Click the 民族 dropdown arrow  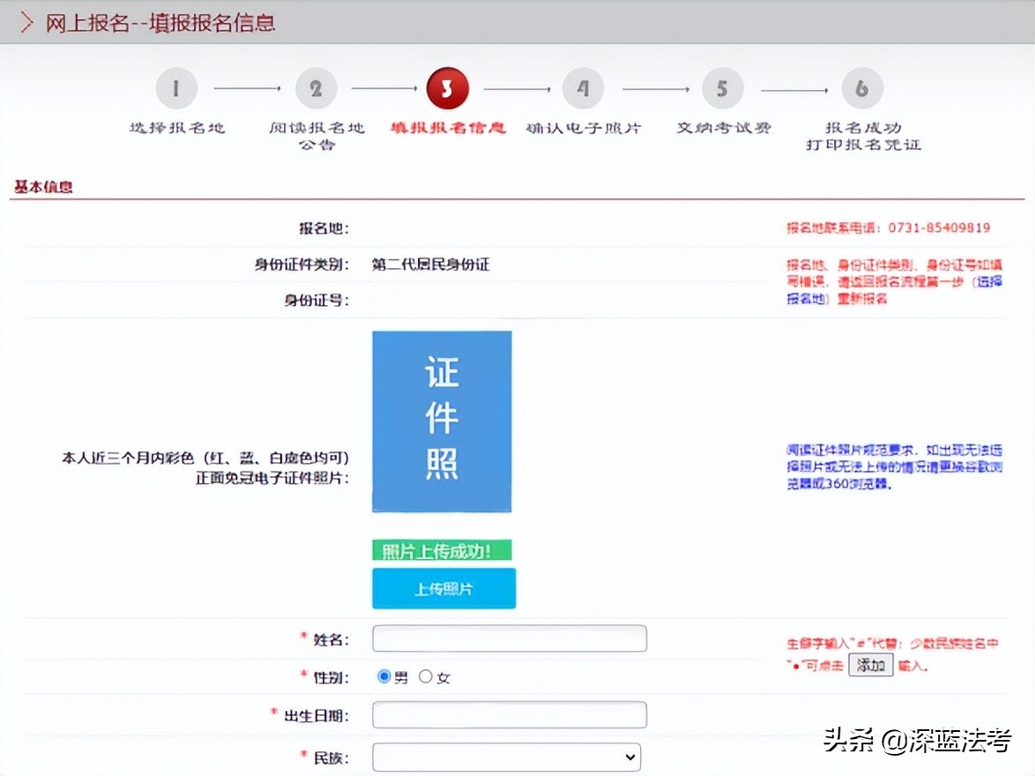(x=629, y=757)
